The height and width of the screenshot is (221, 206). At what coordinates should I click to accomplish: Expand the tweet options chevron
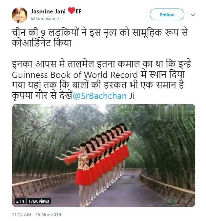pos(193,15)
